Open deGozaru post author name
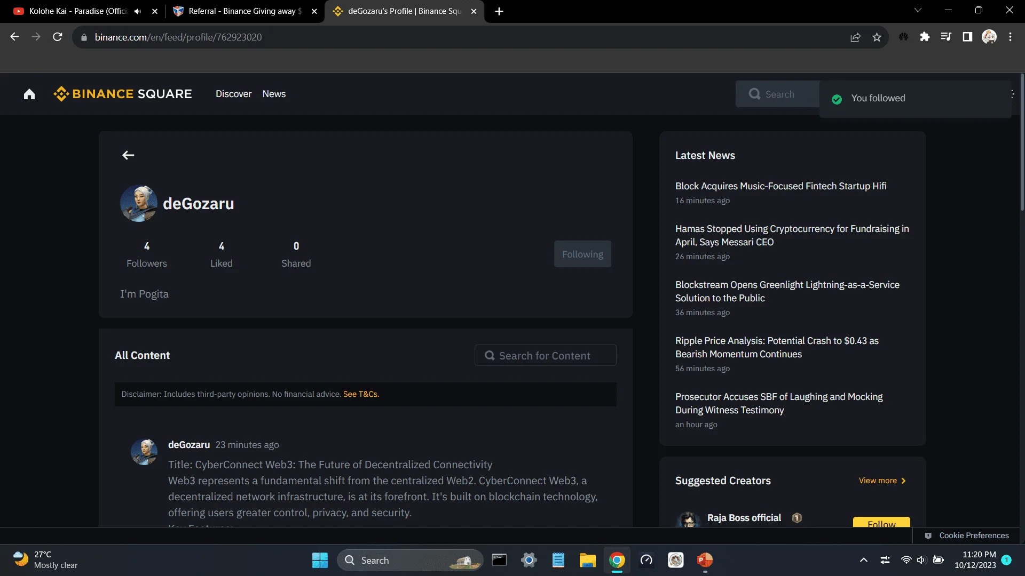Screen dimensions: 1025x576 [189, 445]
